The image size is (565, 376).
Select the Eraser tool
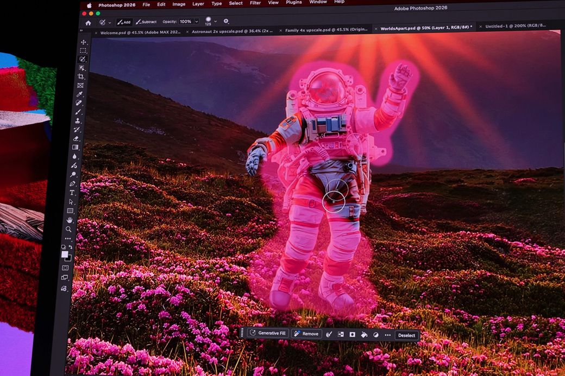click(x=76, y=138)
